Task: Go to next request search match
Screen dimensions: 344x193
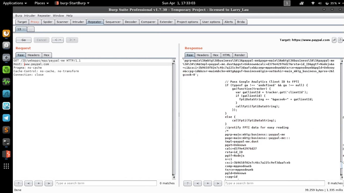Action: (49, 183)
